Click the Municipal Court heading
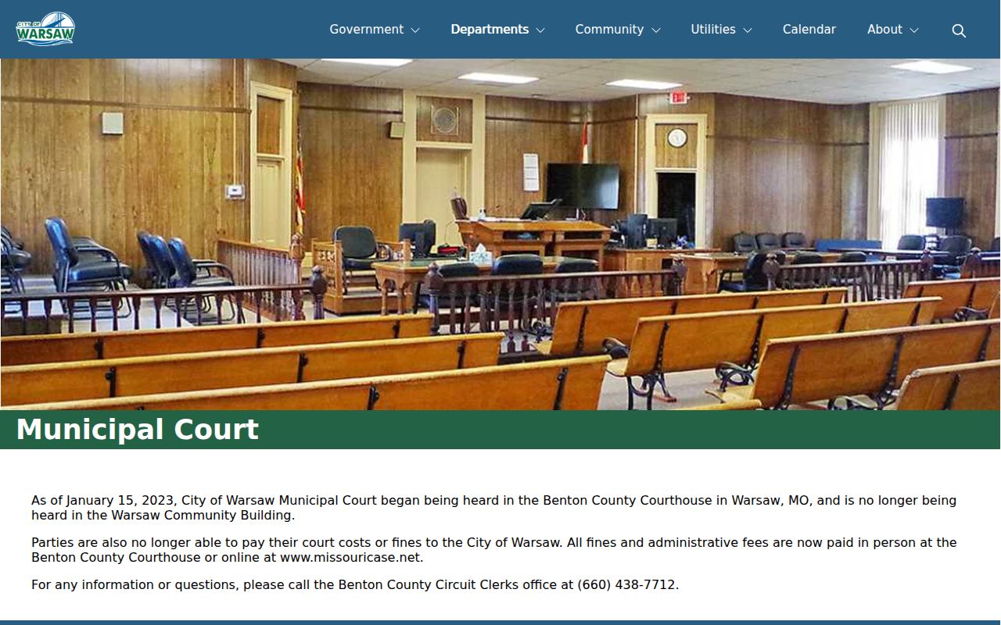The height and width of the screenshot is (625, 1001). pyautogui.click(x=138, y=430)
